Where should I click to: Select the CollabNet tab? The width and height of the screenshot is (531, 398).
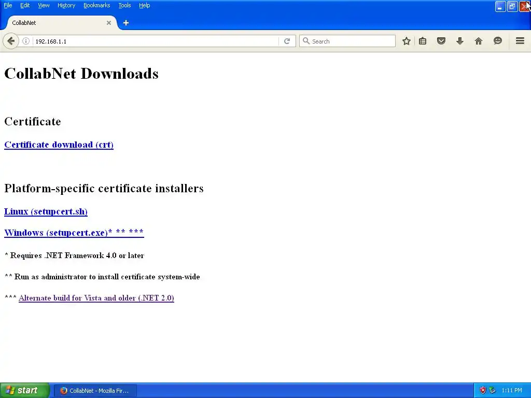[61, 23]
